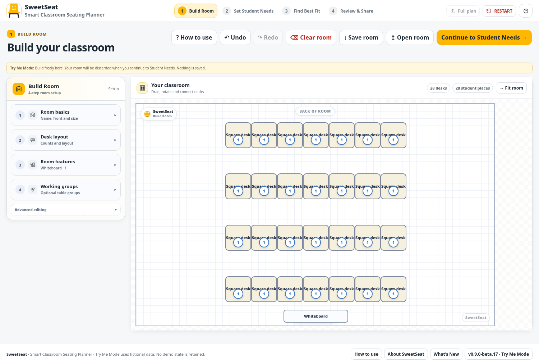Screen dimensions: 539x364
Task: Jump to the Review & Share step
Action: (x=351, y=11)
